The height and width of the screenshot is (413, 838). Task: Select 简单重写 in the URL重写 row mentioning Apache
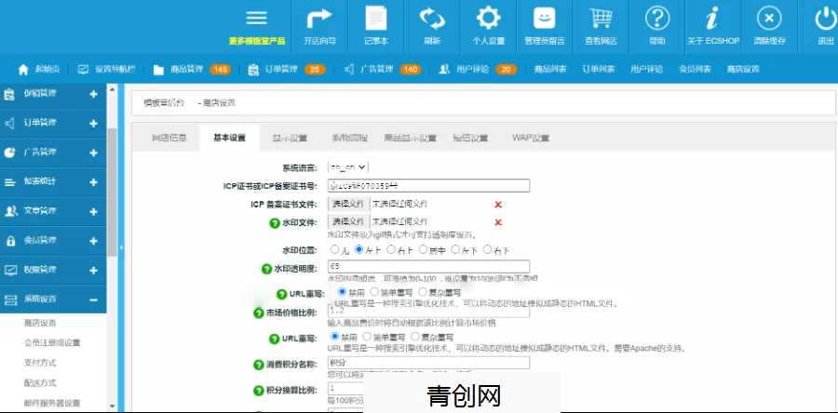(x=367, y=337)
